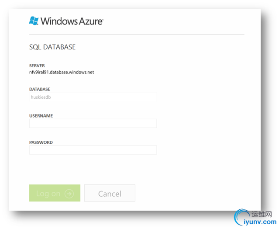Click the Cancel button
Screen dimensions: 279x229
[x=110, y=193]
